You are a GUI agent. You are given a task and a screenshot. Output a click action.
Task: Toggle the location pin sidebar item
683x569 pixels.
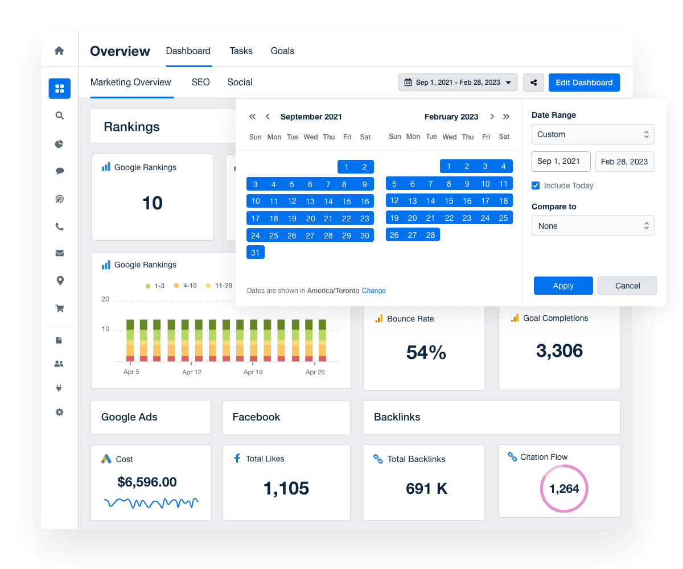pos(59,281)
